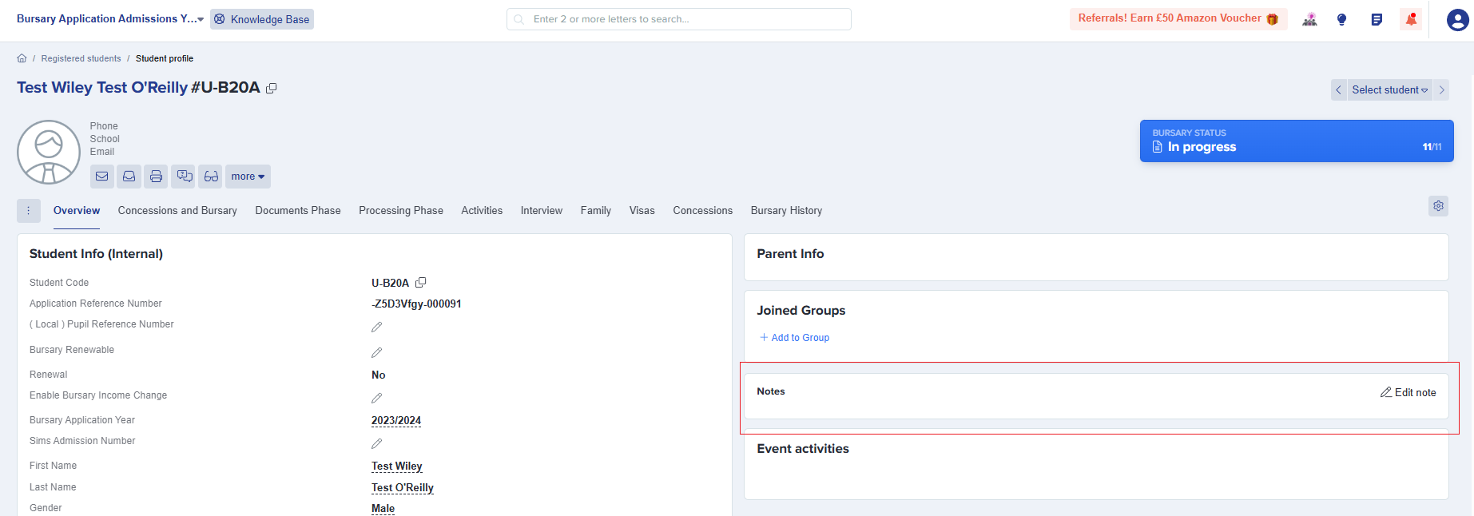Edit First Name value Test Wiley
The image size is (1474, 516).
tap(397, 466)
